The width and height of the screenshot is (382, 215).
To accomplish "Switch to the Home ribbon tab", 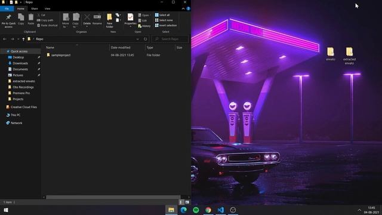I will (x=21, y=8).
